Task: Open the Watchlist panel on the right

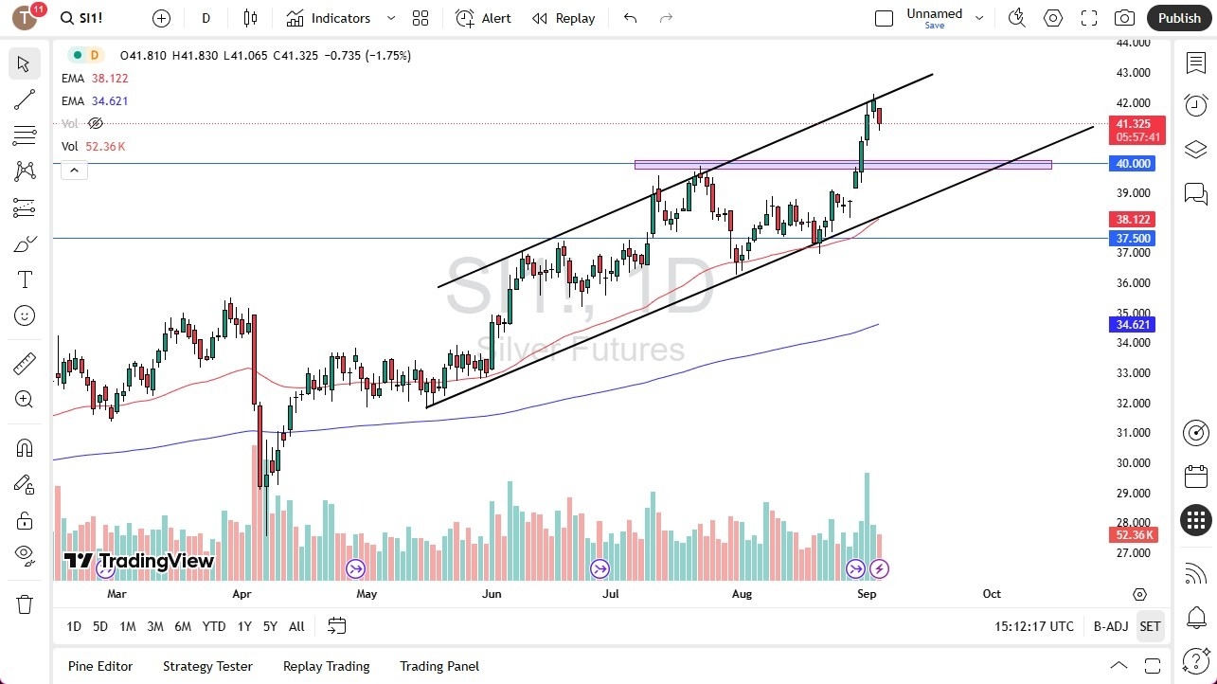Action: click(x=1195, y=62)
